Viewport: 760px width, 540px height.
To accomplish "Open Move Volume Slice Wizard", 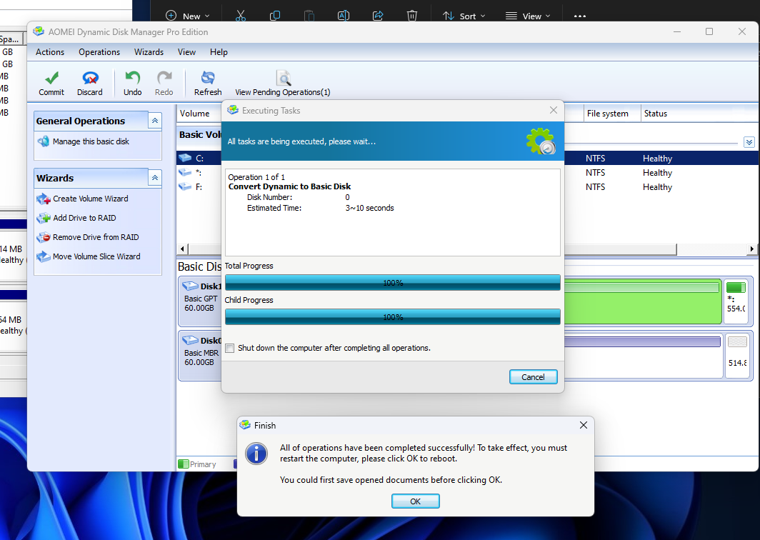I will [x=96, y=256].
